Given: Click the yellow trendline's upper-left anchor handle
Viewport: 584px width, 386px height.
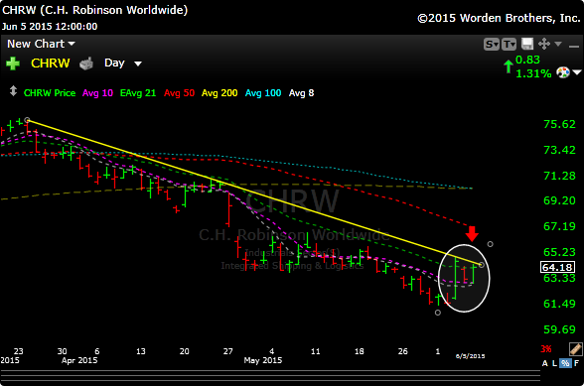Looking at the screenshot, I should [x=27, y=120].
